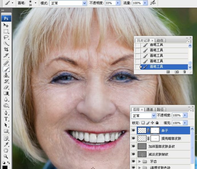Screen dimensions: 197x169
Task: Select the Lasso tool
Action: [x=6, y=37]
